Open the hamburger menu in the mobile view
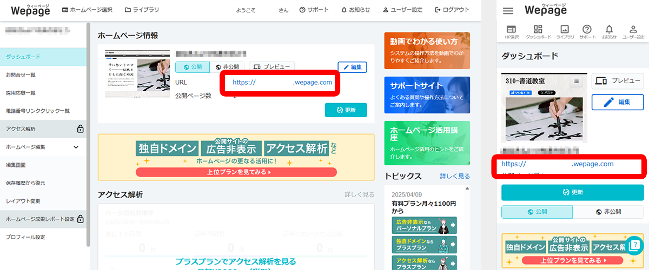This screenshot has height=270, width=649. [508, 11]
